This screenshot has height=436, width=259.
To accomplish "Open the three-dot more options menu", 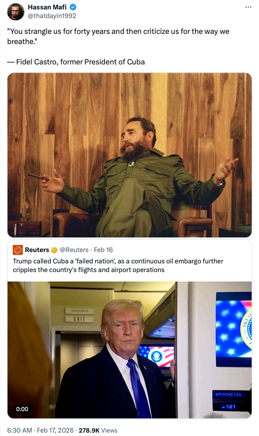I will [x=248, y=7].
